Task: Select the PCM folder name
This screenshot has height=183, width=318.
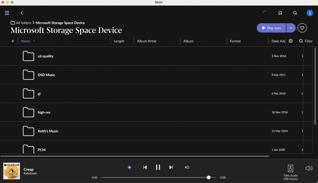Action: 42,150
